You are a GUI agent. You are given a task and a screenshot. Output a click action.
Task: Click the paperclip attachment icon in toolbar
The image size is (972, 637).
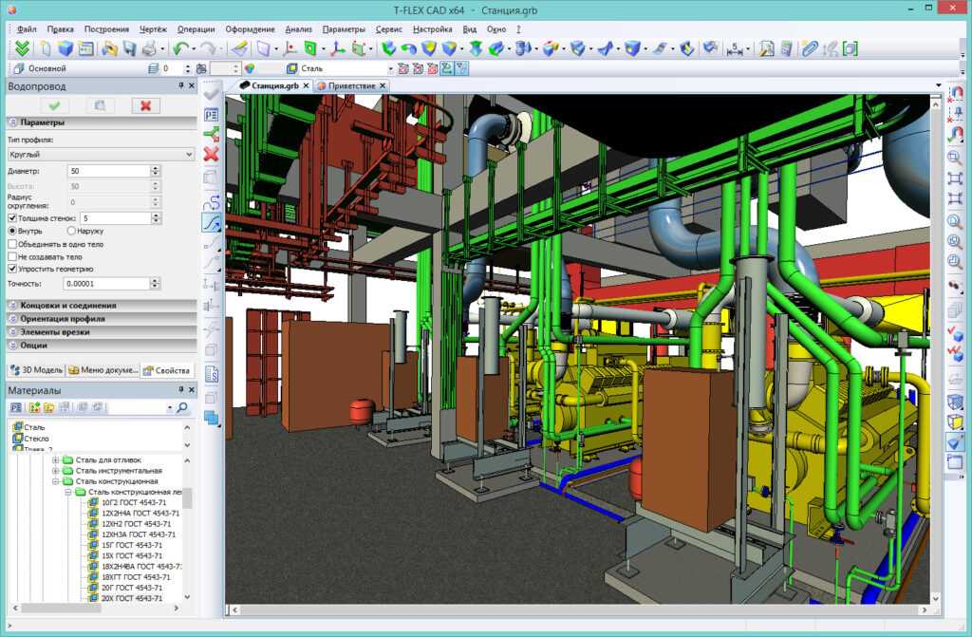click(809, 48)
